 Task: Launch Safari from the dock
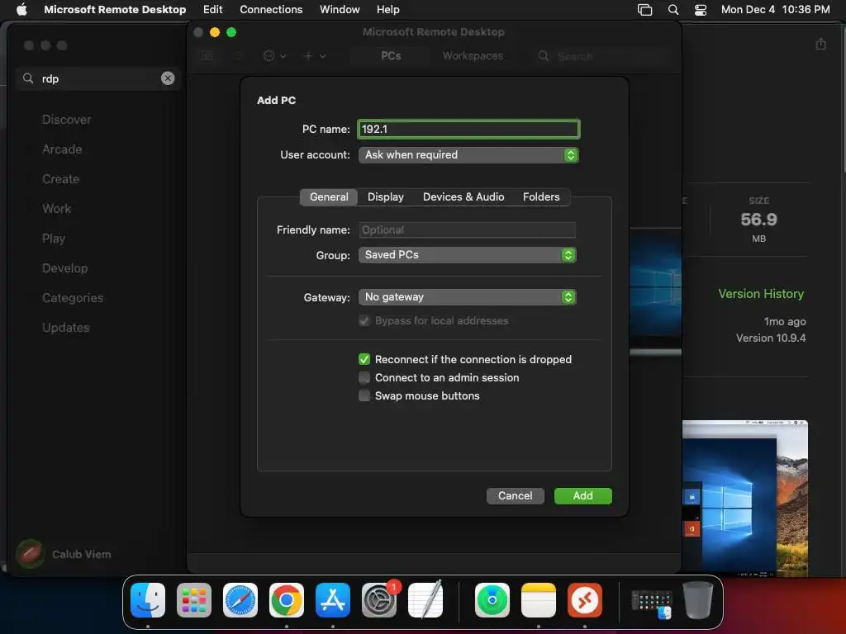(x=240, y=599)
